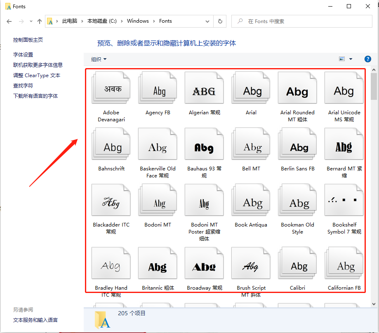Select the Brush Script MT 斜体 font

pyautogui.click(x=251, y=263)
